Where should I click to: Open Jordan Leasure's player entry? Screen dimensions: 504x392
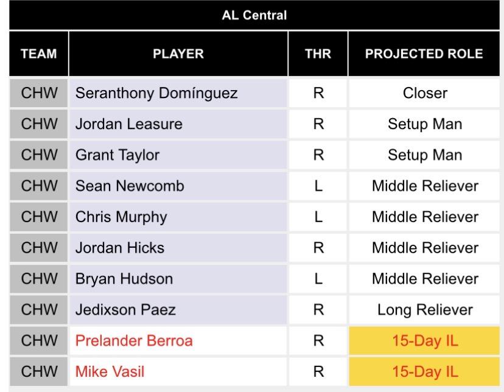pos(128,124)
